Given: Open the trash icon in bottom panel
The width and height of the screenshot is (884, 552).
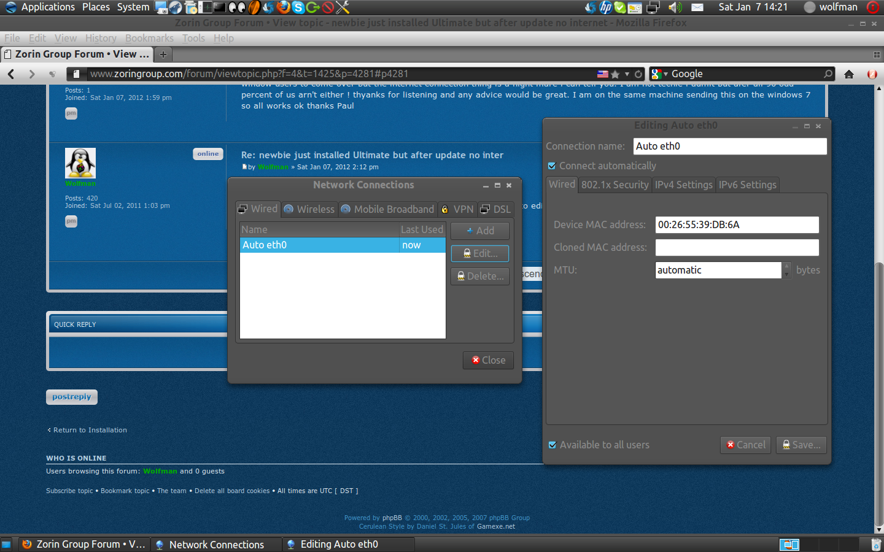Looking at the screenshot, I should 876,544.
